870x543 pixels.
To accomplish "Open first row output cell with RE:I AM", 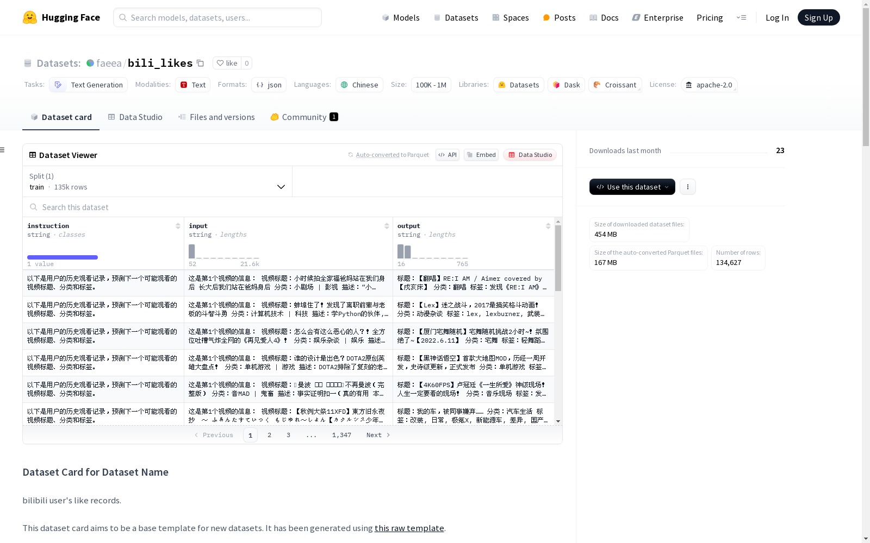I will point(473,283).
